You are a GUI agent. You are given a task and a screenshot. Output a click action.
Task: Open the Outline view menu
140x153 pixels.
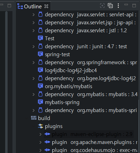coord(118,6)
